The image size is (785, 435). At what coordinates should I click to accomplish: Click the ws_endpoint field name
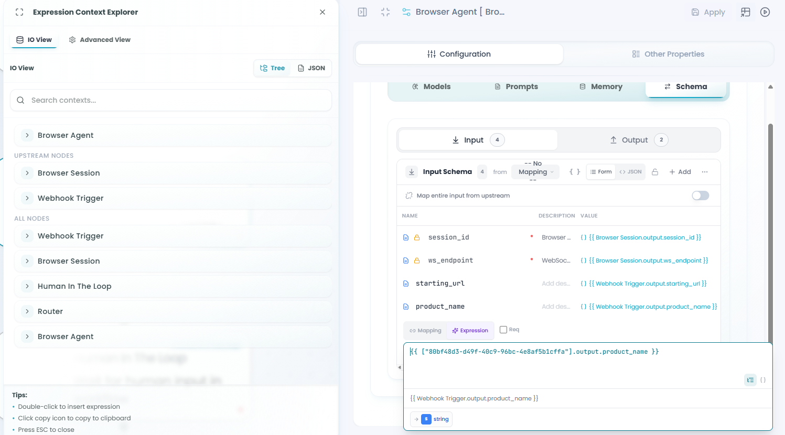(450, 260)
